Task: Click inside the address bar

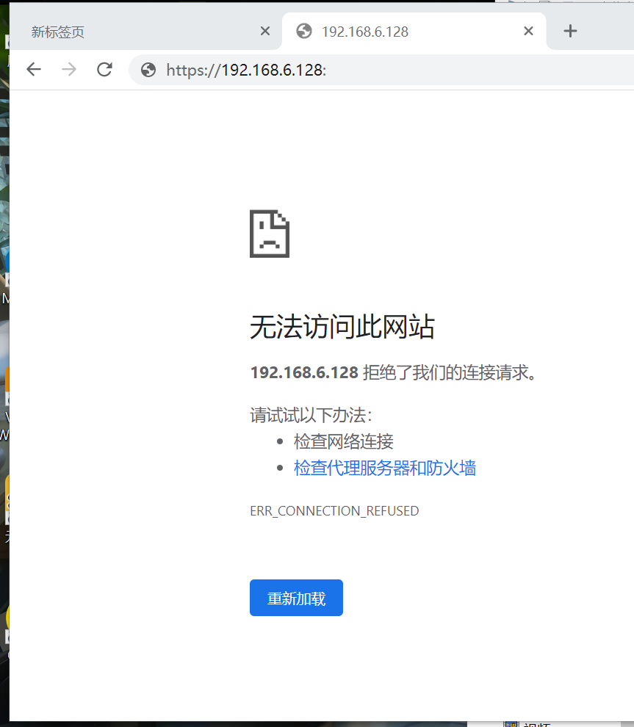Action: pyautogui.click(x=331, y=69)
